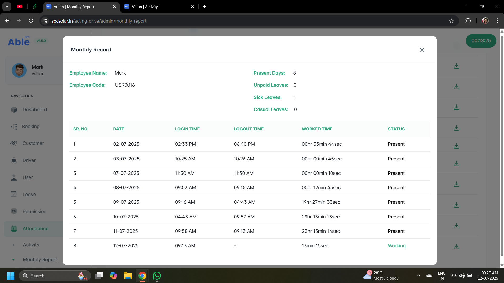Reload the monthly report page

[x=31, y=21]
